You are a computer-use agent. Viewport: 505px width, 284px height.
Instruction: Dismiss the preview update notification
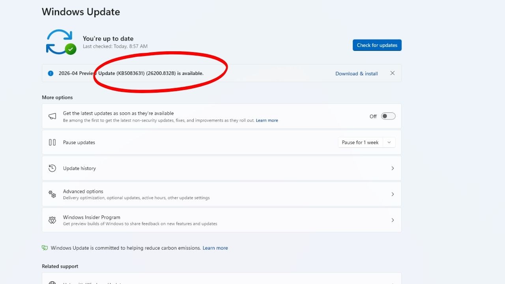pyautogui.click(x=392, y=73)
